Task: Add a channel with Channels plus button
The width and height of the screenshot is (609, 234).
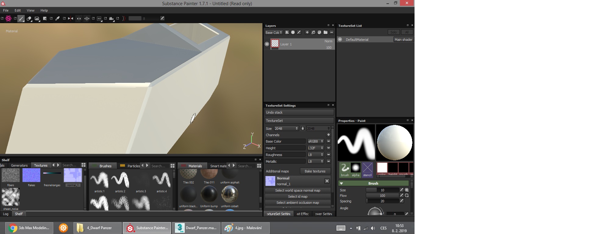Action: (329, 135)
